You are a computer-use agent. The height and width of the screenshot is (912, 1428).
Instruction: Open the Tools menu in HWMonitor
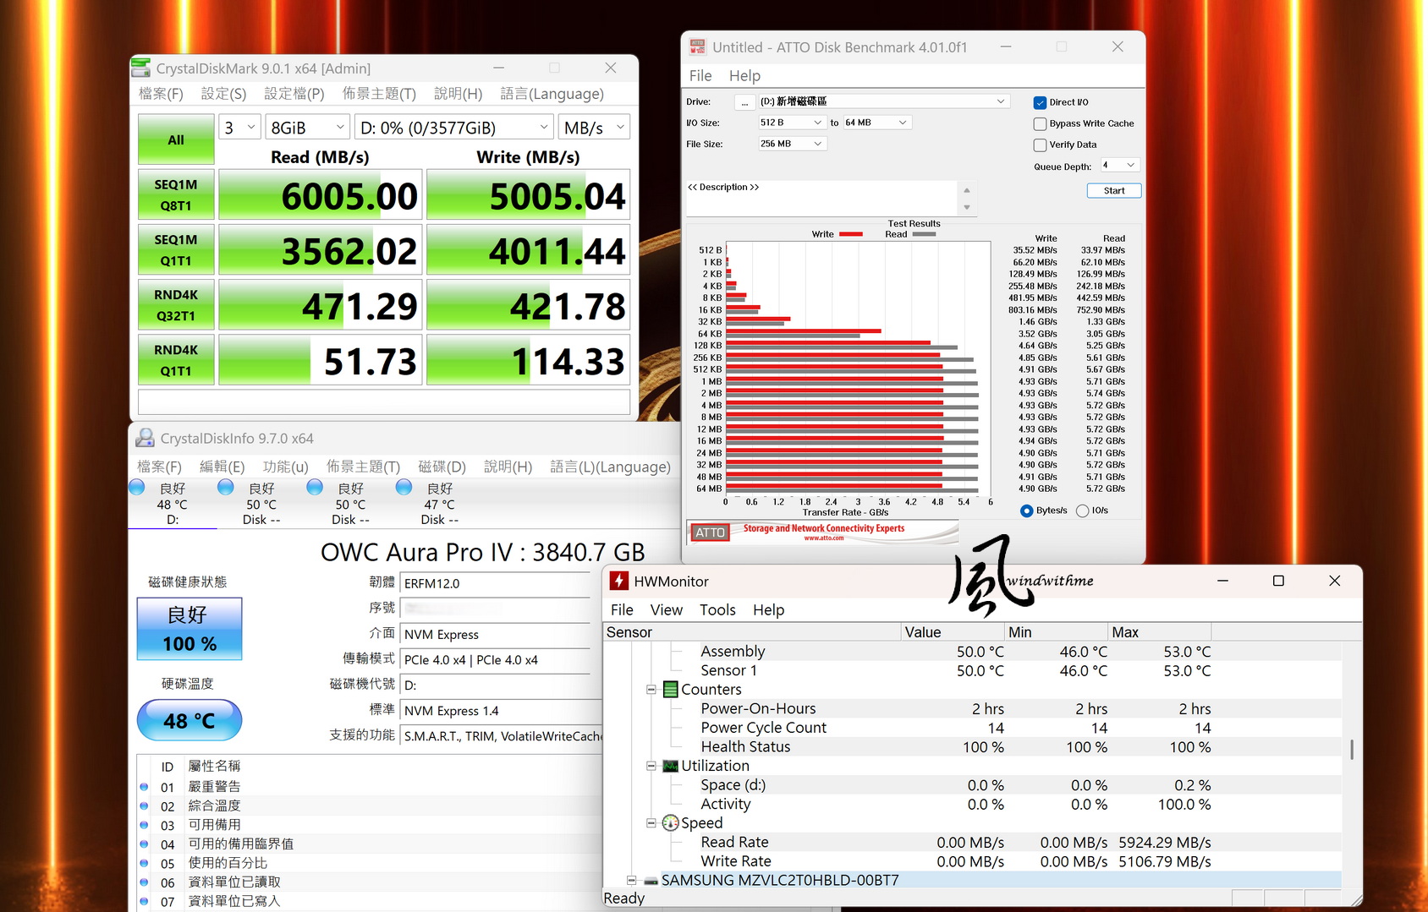(717, 609)
